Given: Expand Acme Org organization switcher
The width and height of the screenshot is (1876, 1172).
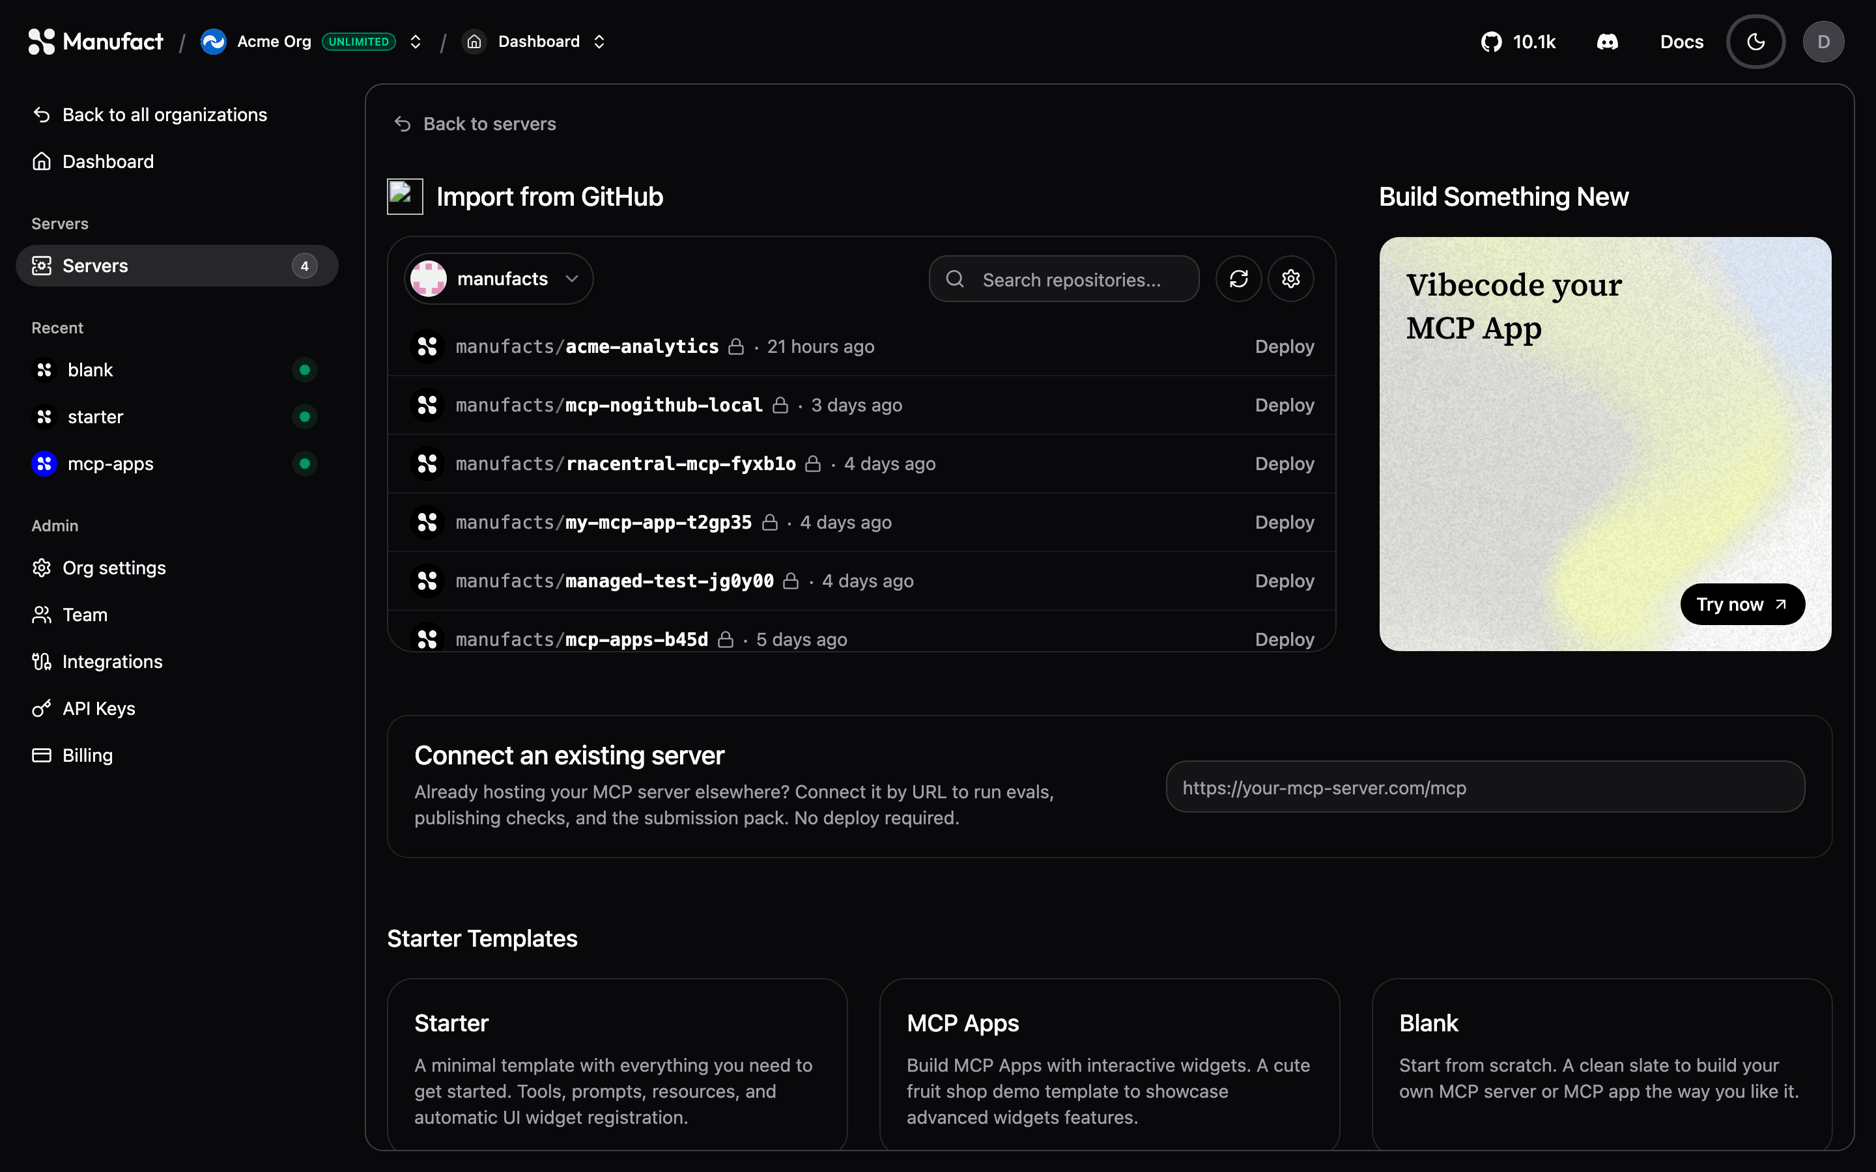Looking at the screenshot, I should [416, 42].
